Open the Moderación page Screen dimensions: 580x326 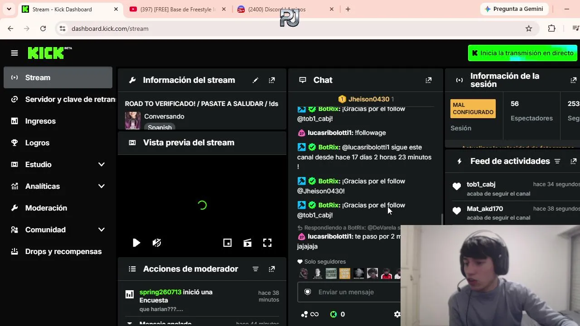[x=58, y=208]
